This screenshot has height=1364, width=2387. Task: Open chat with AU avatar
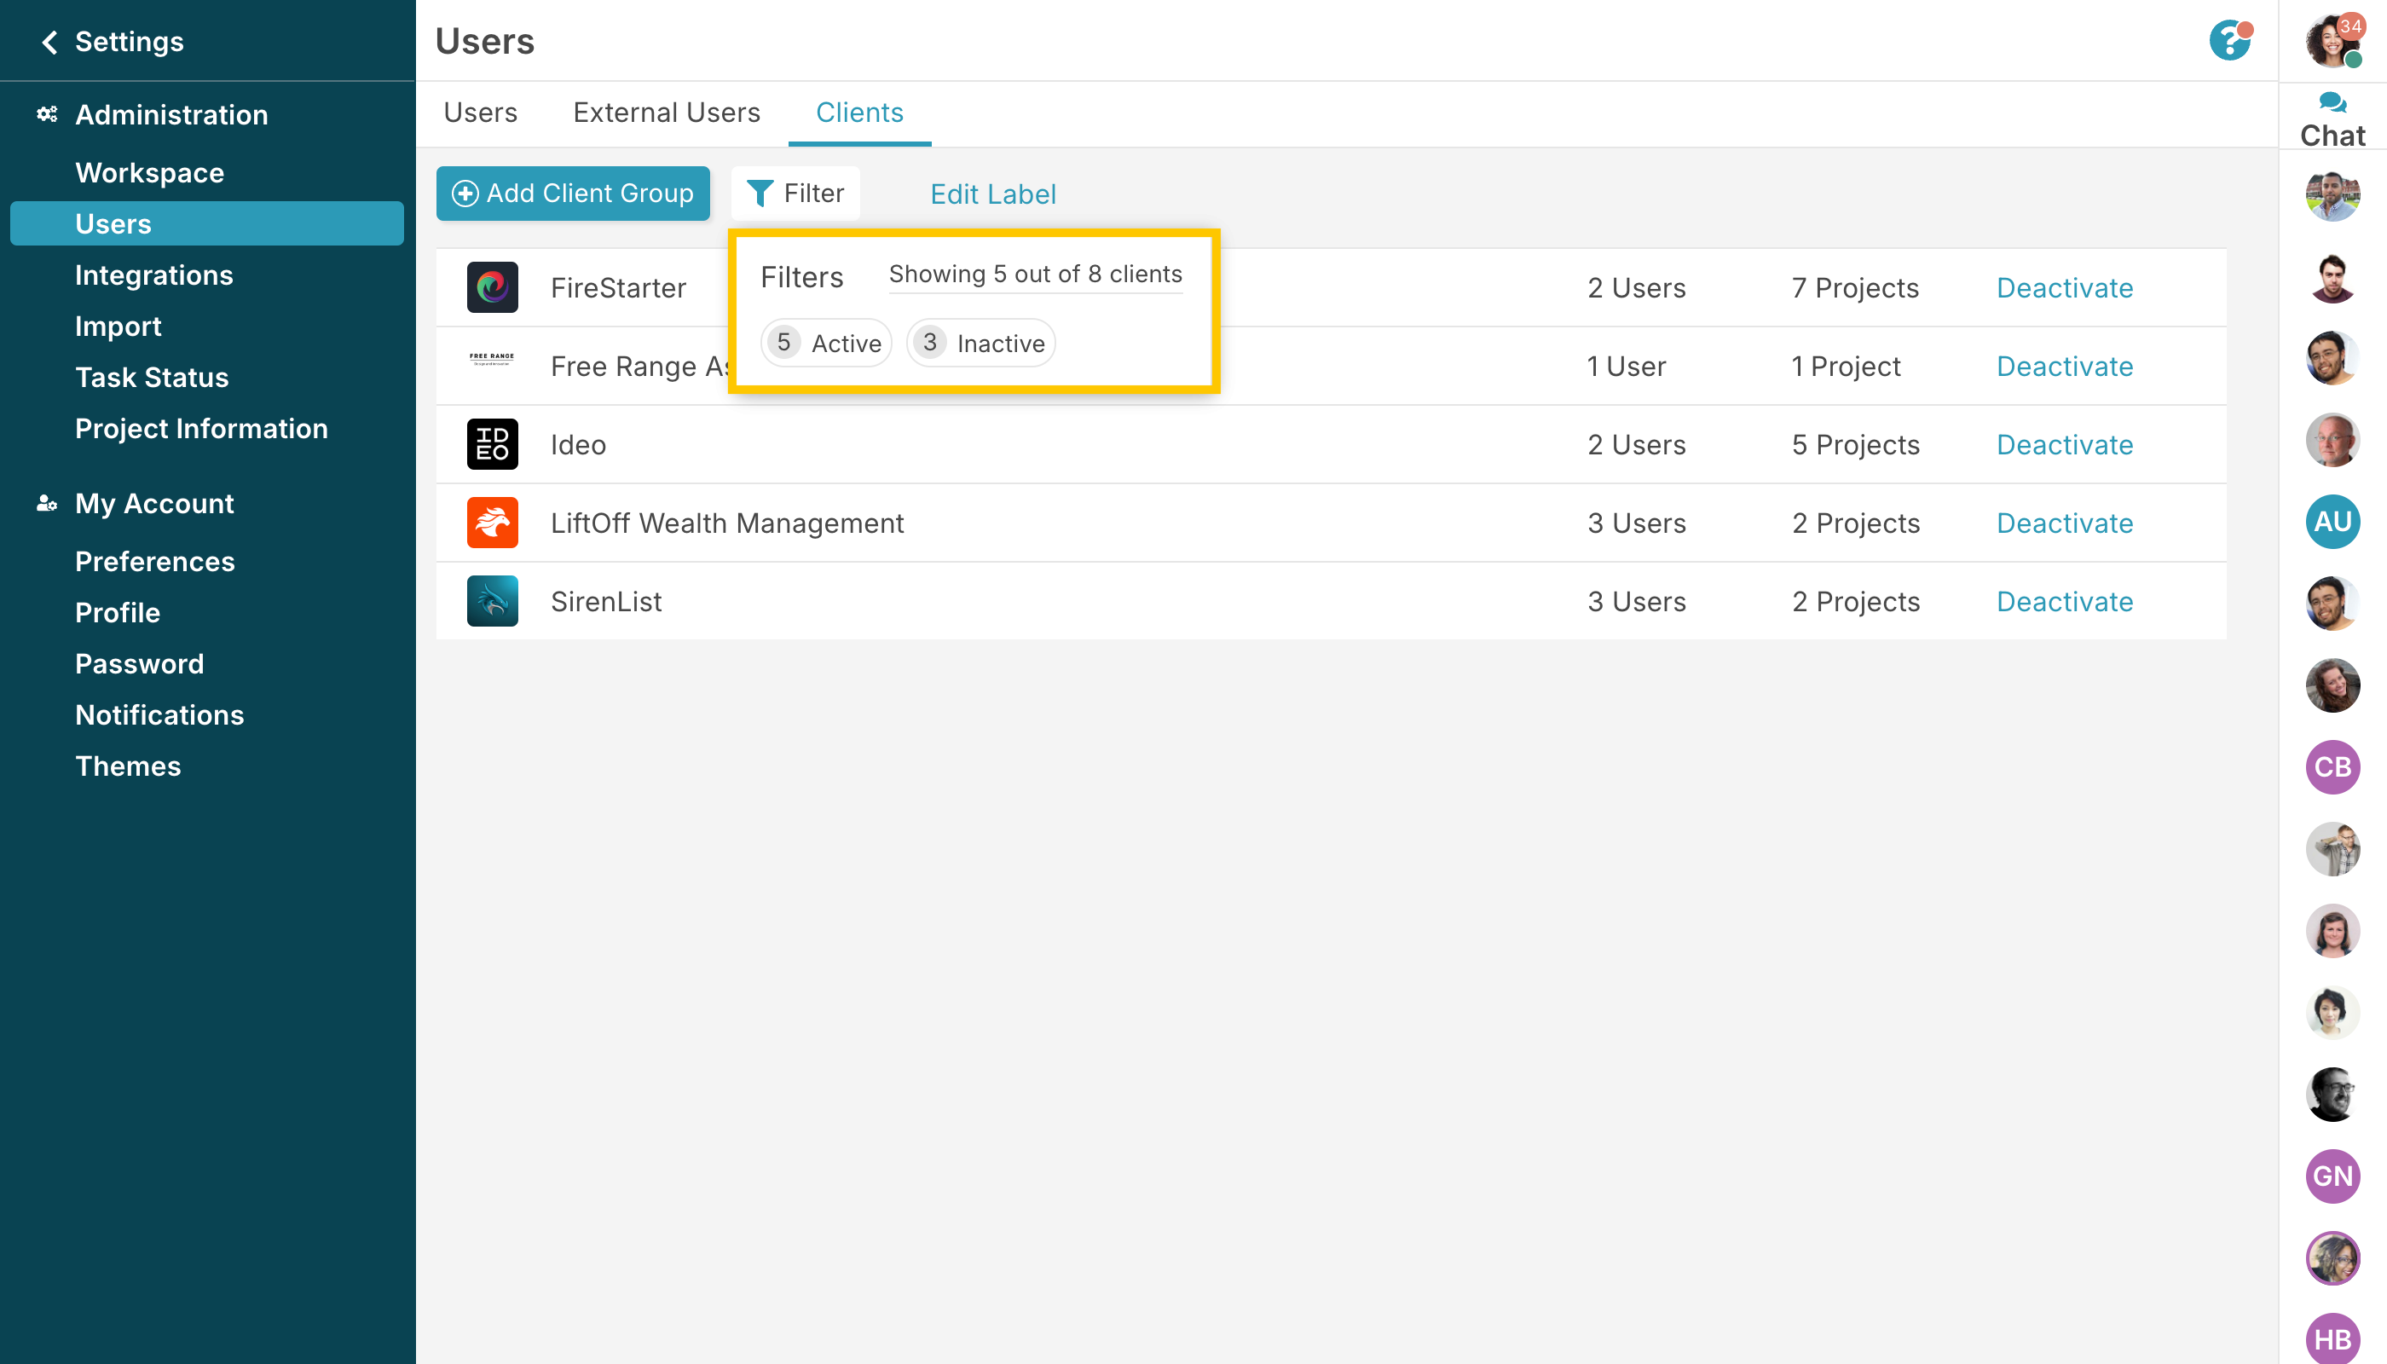[x=2332, y=522]
